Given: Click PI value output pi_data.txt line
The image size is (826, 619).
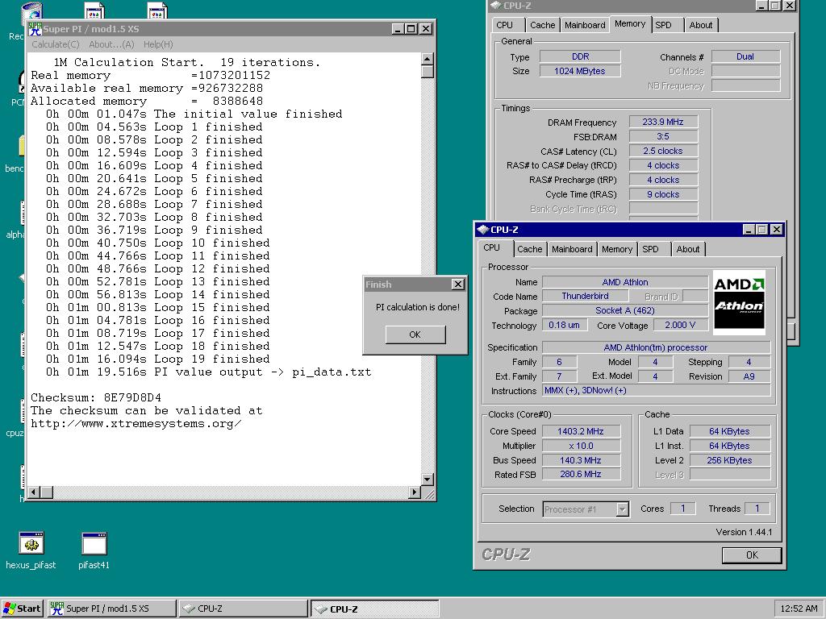Looking at the screenshot, I should point(208,372).
